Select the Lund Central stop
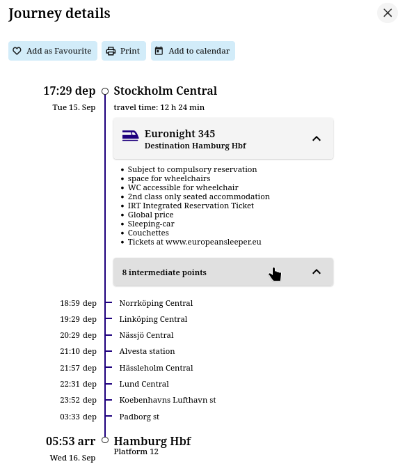Screen dimensions: 407x464 tap(144, 384)
